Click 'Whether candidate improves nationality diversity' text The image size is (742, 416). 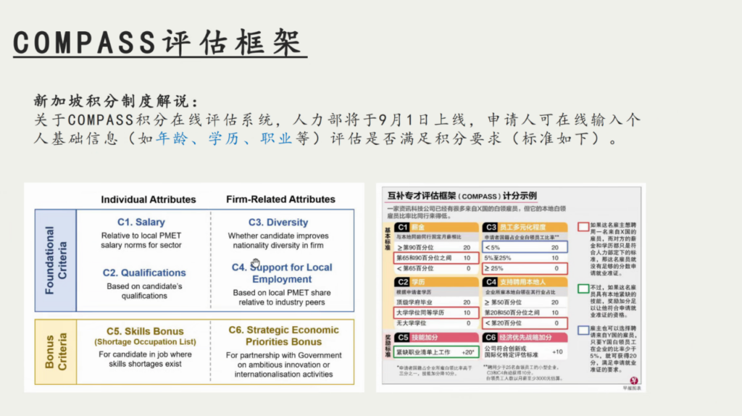(x=278, y=241)
